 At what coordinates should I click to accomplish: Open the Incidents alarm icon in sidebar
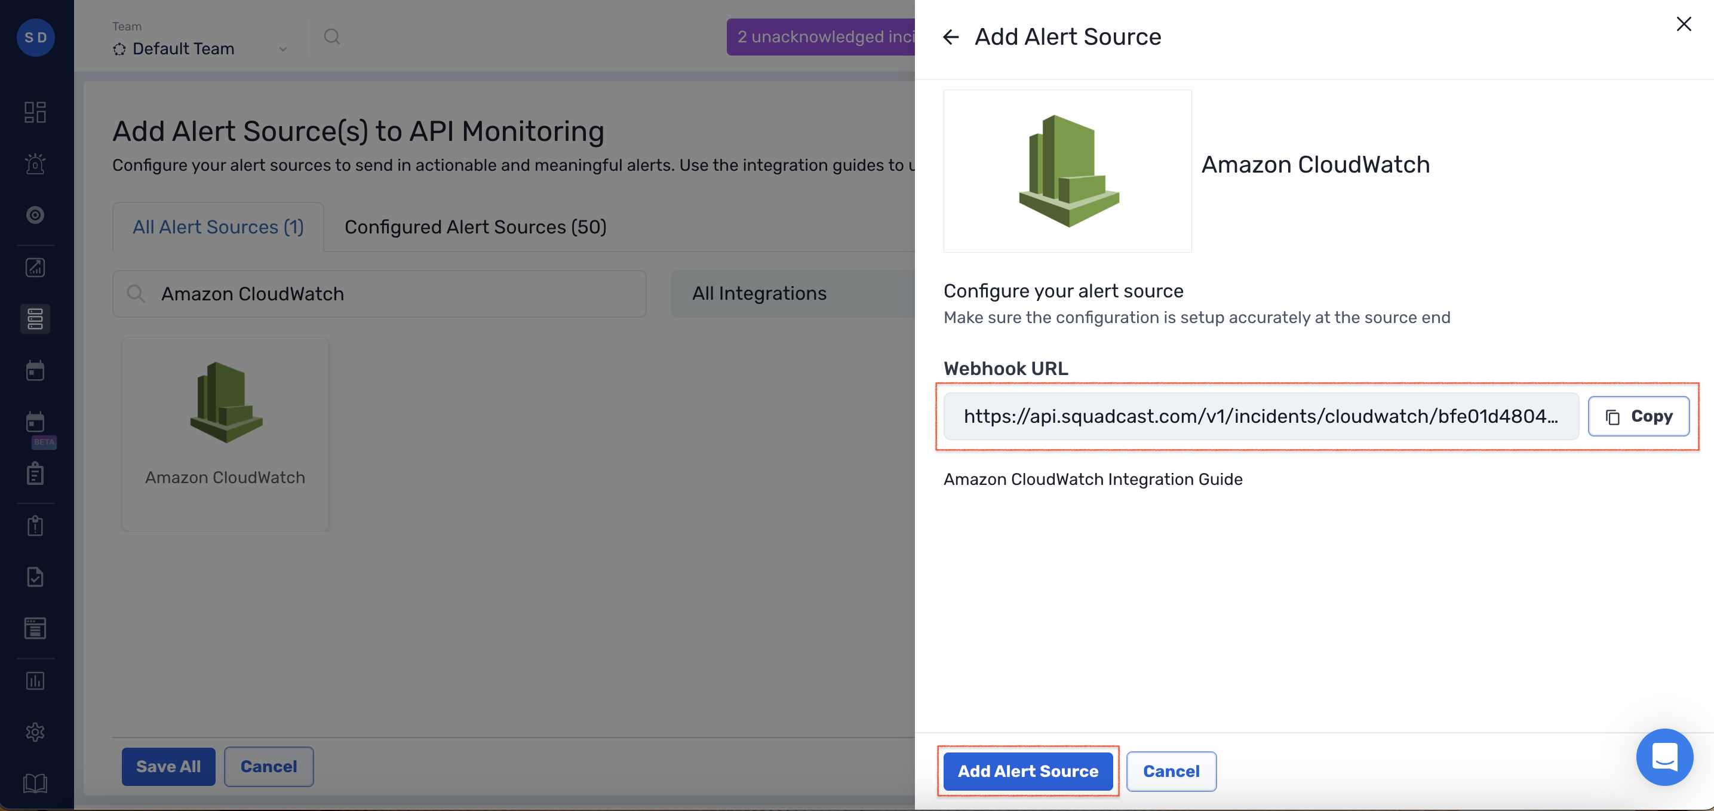tap(35, 164)
